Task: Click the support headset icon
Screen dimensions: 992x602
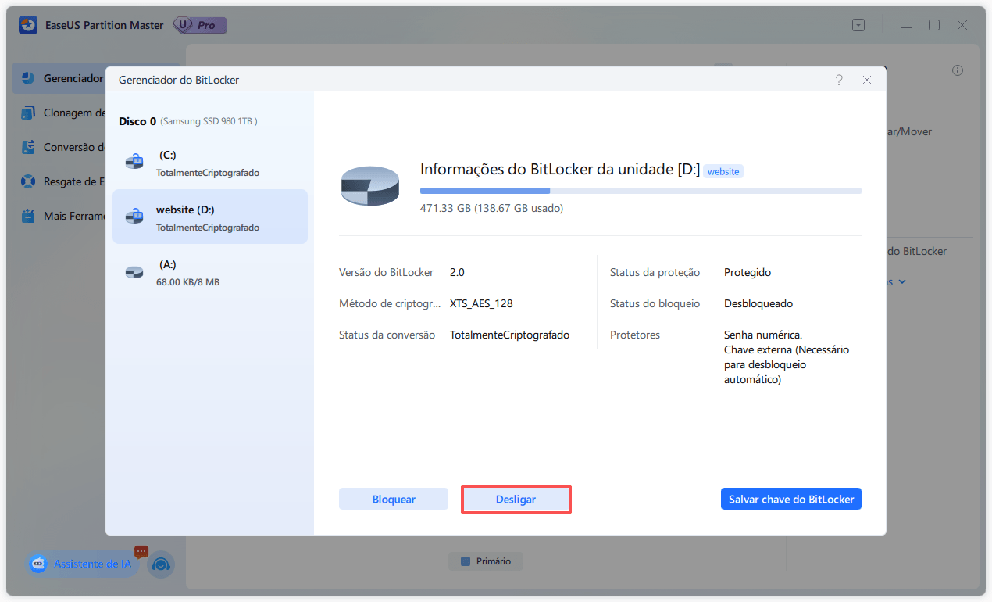Action: (x=161, y=564)
